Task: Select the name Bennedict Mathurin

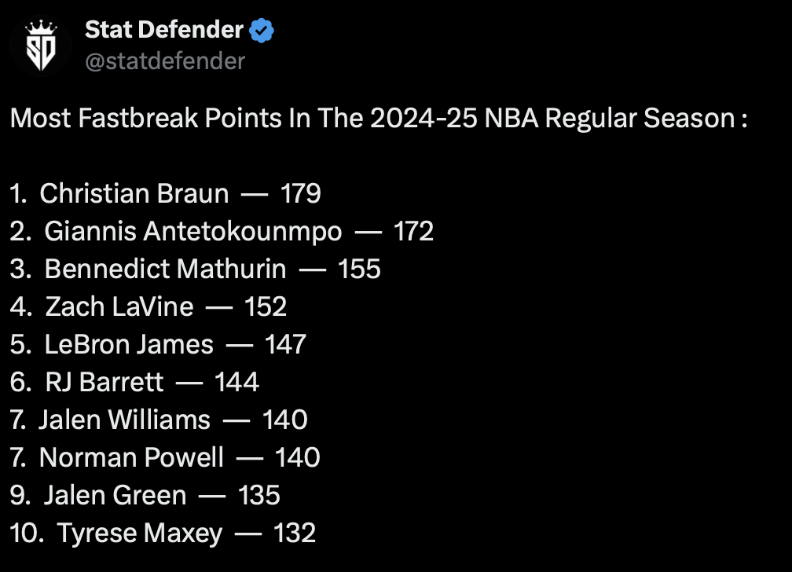Action: (165, 269)
